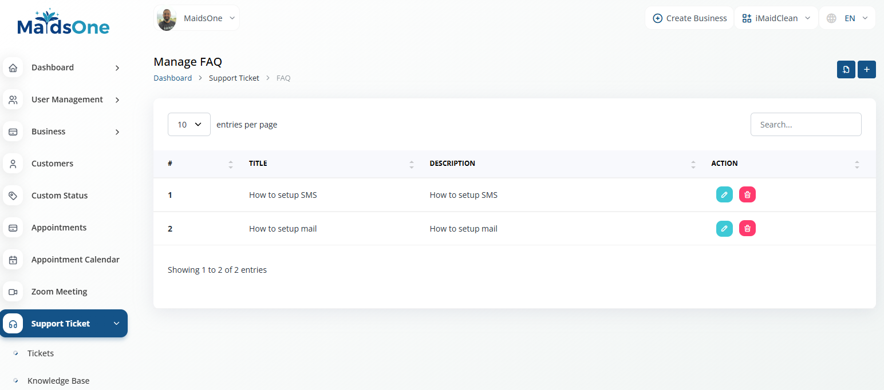Click the Custom Status tag icon
This screenshot has height=390, width=884.
[13, 196]
